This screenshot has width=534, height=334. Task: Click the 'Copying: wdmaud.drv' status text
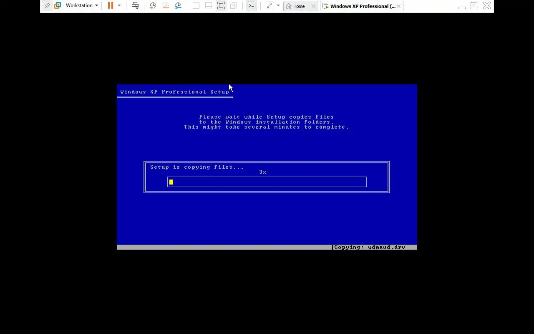pyautogui.click(x=370, y=247)
